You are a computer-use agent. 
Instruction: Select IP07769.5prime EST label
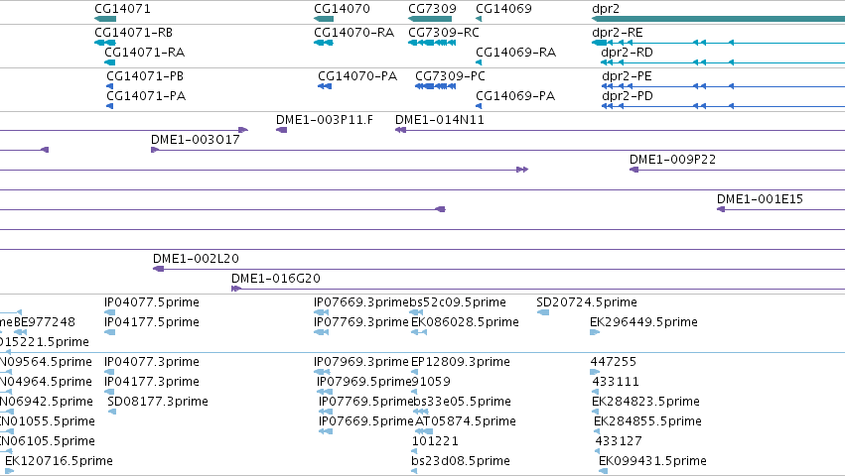coord(366,402)
